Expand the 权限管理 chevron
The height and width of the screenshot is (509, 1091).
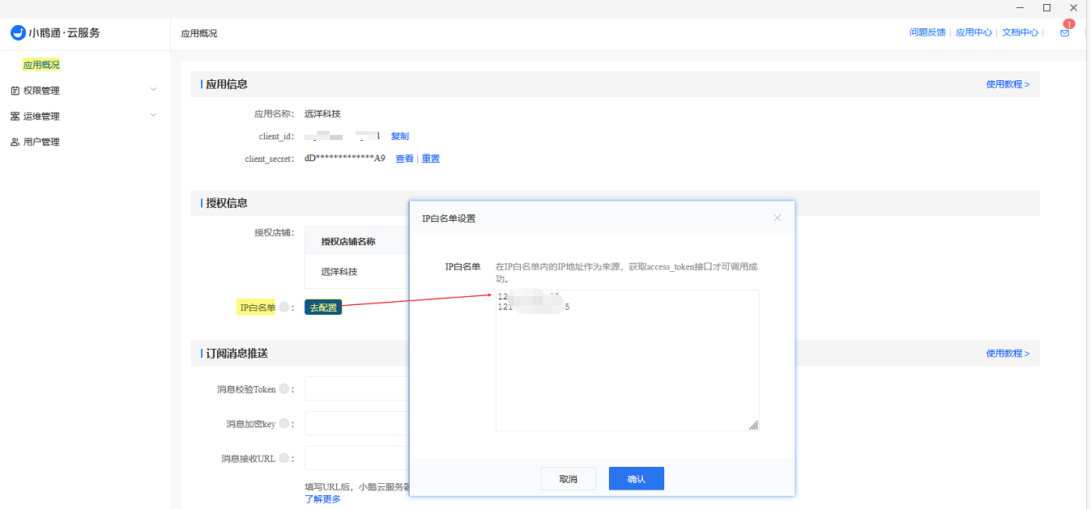(153, 90)
